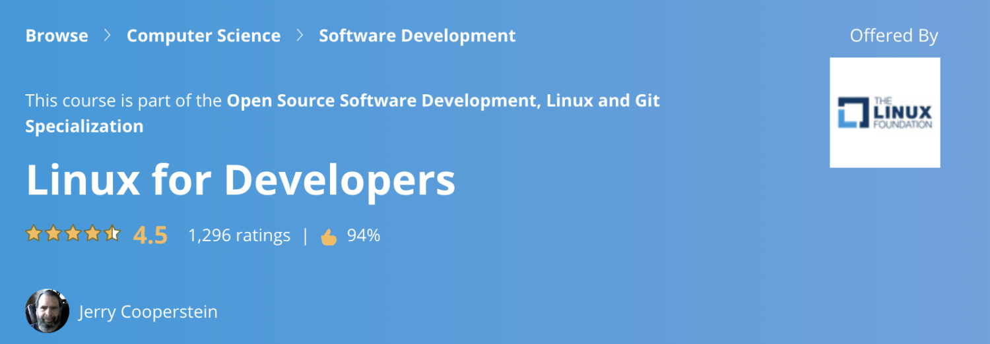Click the five-star rating icons
The image size is (990, 344).
tap(73, 233)
